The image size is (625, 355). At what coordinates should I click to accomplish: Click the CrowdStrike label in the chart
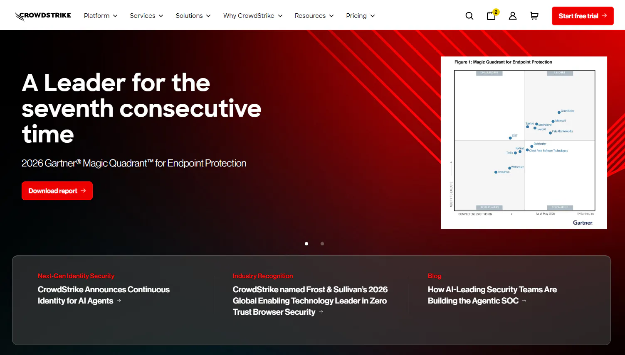click(568, 111)
